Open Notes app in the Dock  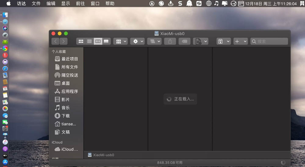point(5,95)
